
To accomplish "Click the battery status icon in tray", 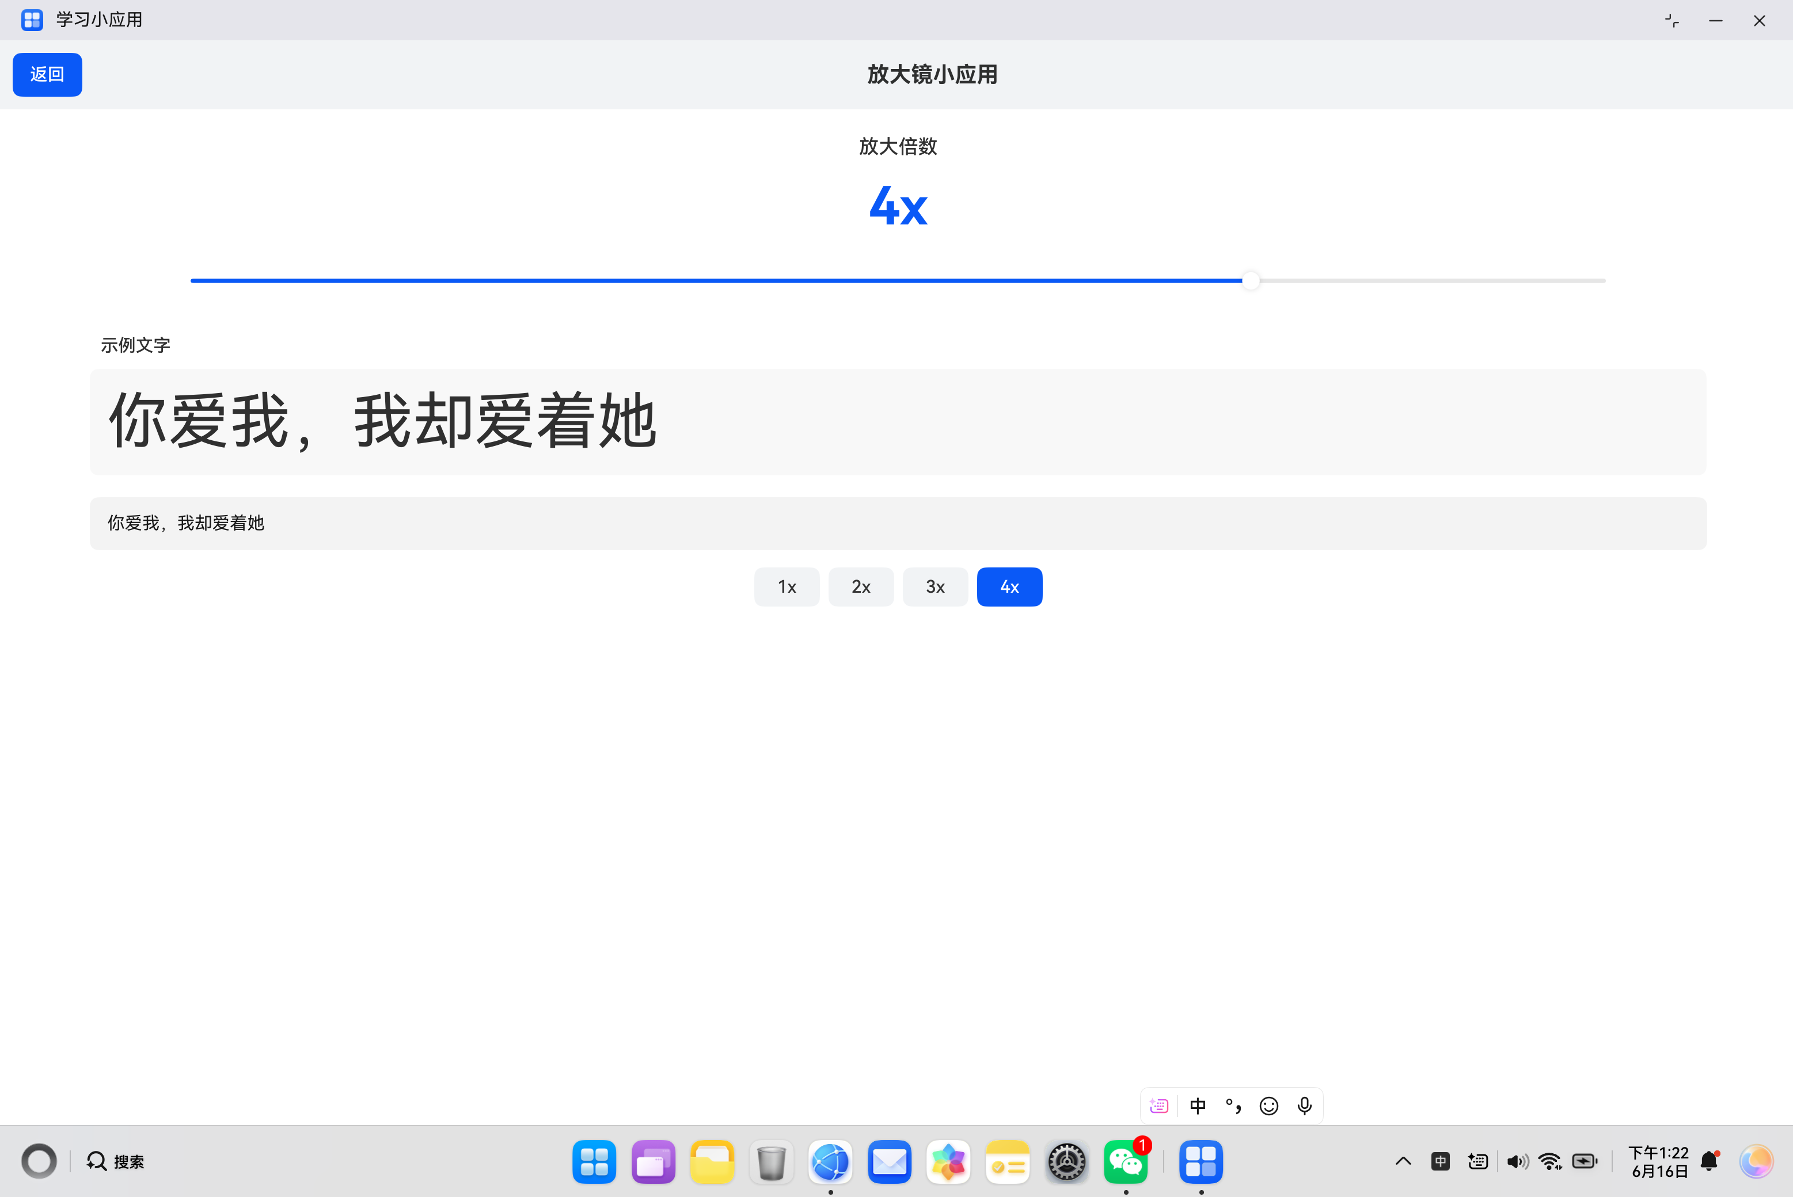I will pos(1585,1161).
